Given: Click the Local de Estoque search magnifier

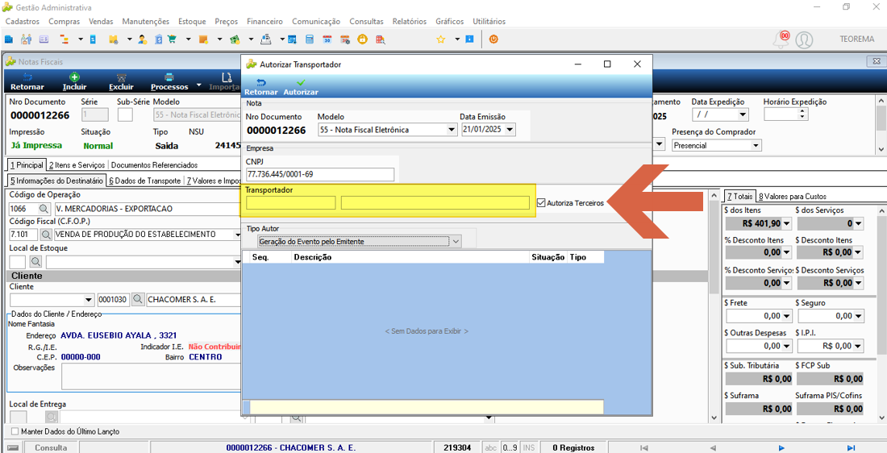Looking at the screenshot, I should (x=35, y=261).
